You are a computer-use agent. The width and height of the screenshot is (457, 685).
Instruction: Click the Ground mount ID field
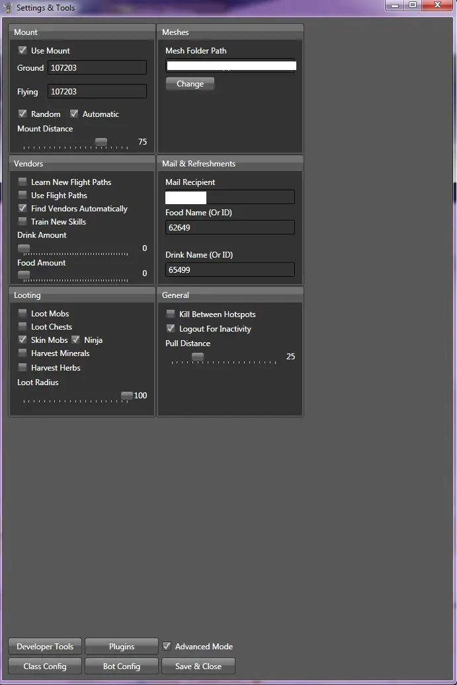pyautogui.click(x=97, y=68)
